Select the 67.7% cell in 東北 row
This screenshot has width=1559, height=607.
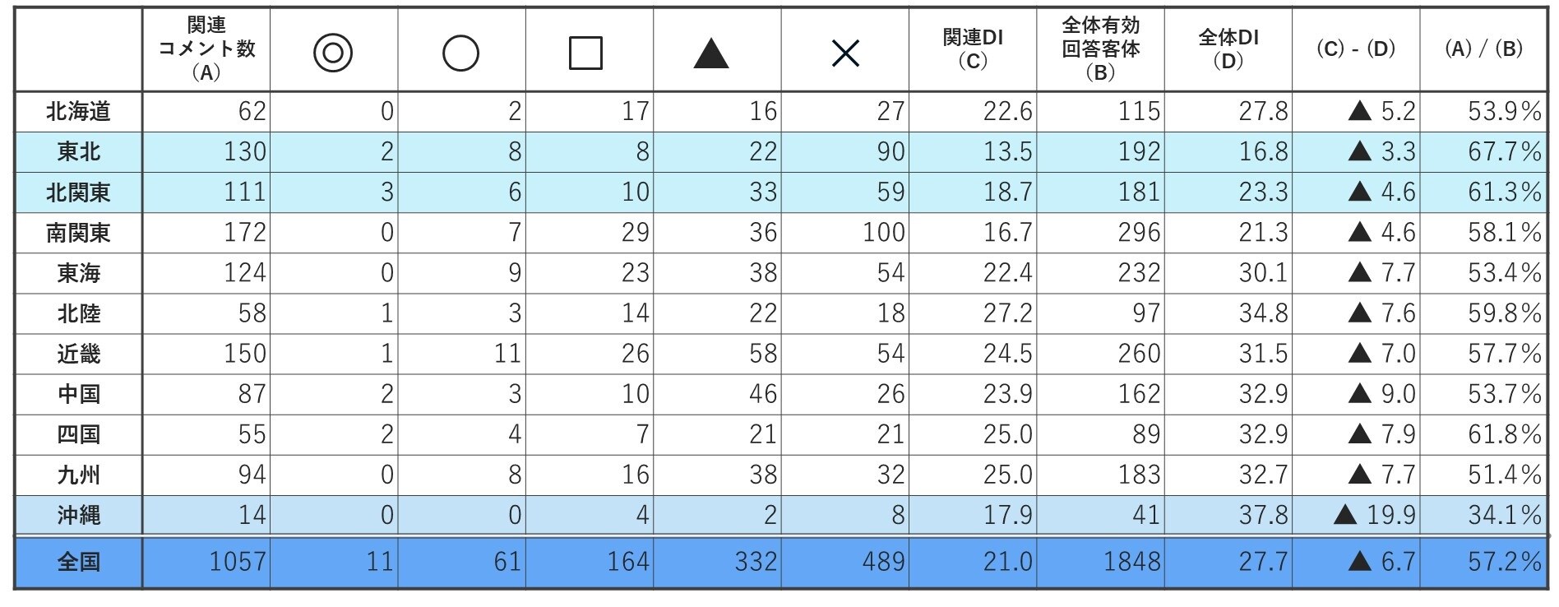[x=1504, y=152]
